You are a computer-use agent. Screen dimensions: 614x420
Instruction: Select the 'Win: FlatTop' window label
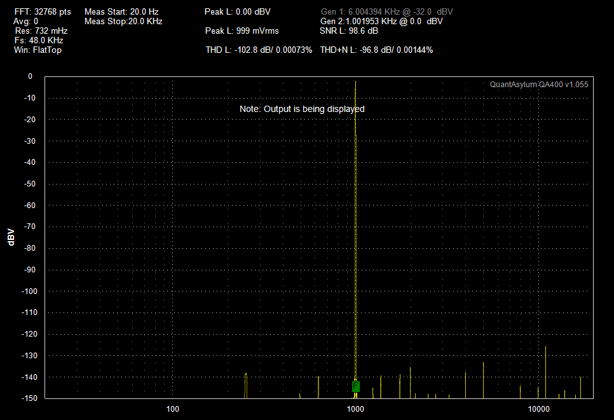38,50
